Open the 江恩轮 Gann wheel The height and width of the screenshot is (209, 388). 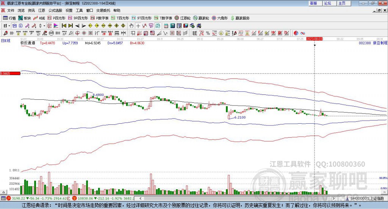(x=183, y=18)
